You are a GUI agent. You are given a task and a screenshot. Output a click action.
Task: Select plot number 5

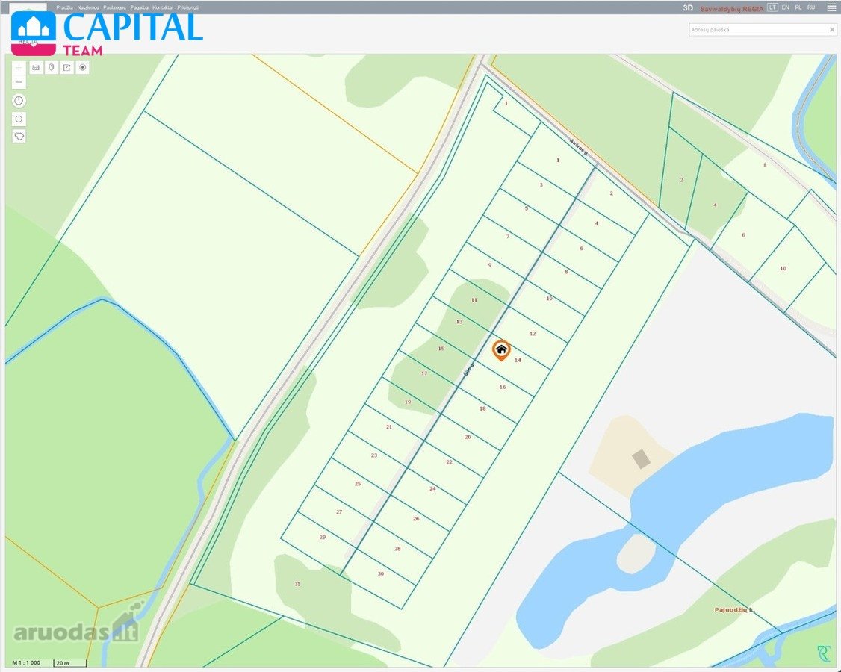(526, 208)
